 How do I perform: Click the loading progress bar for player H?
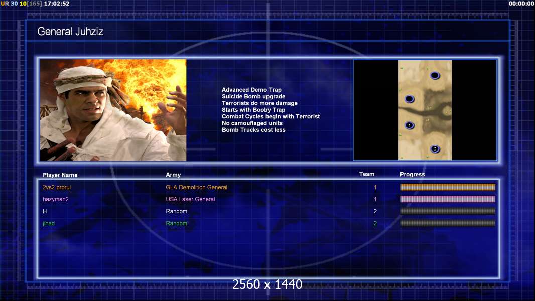tap(448, 211)
